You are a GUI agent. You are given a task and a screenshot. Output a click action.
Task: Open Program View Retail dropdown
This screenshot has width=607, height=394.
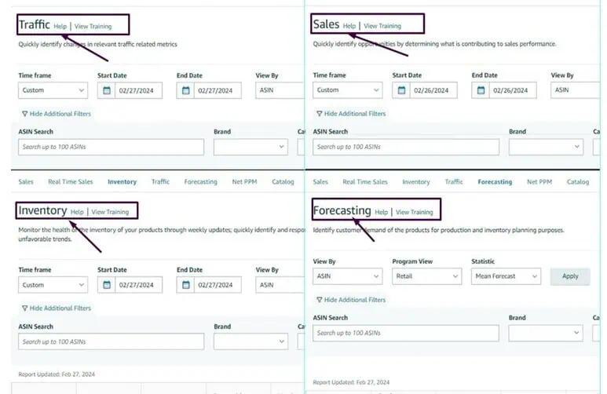point(426,276)
